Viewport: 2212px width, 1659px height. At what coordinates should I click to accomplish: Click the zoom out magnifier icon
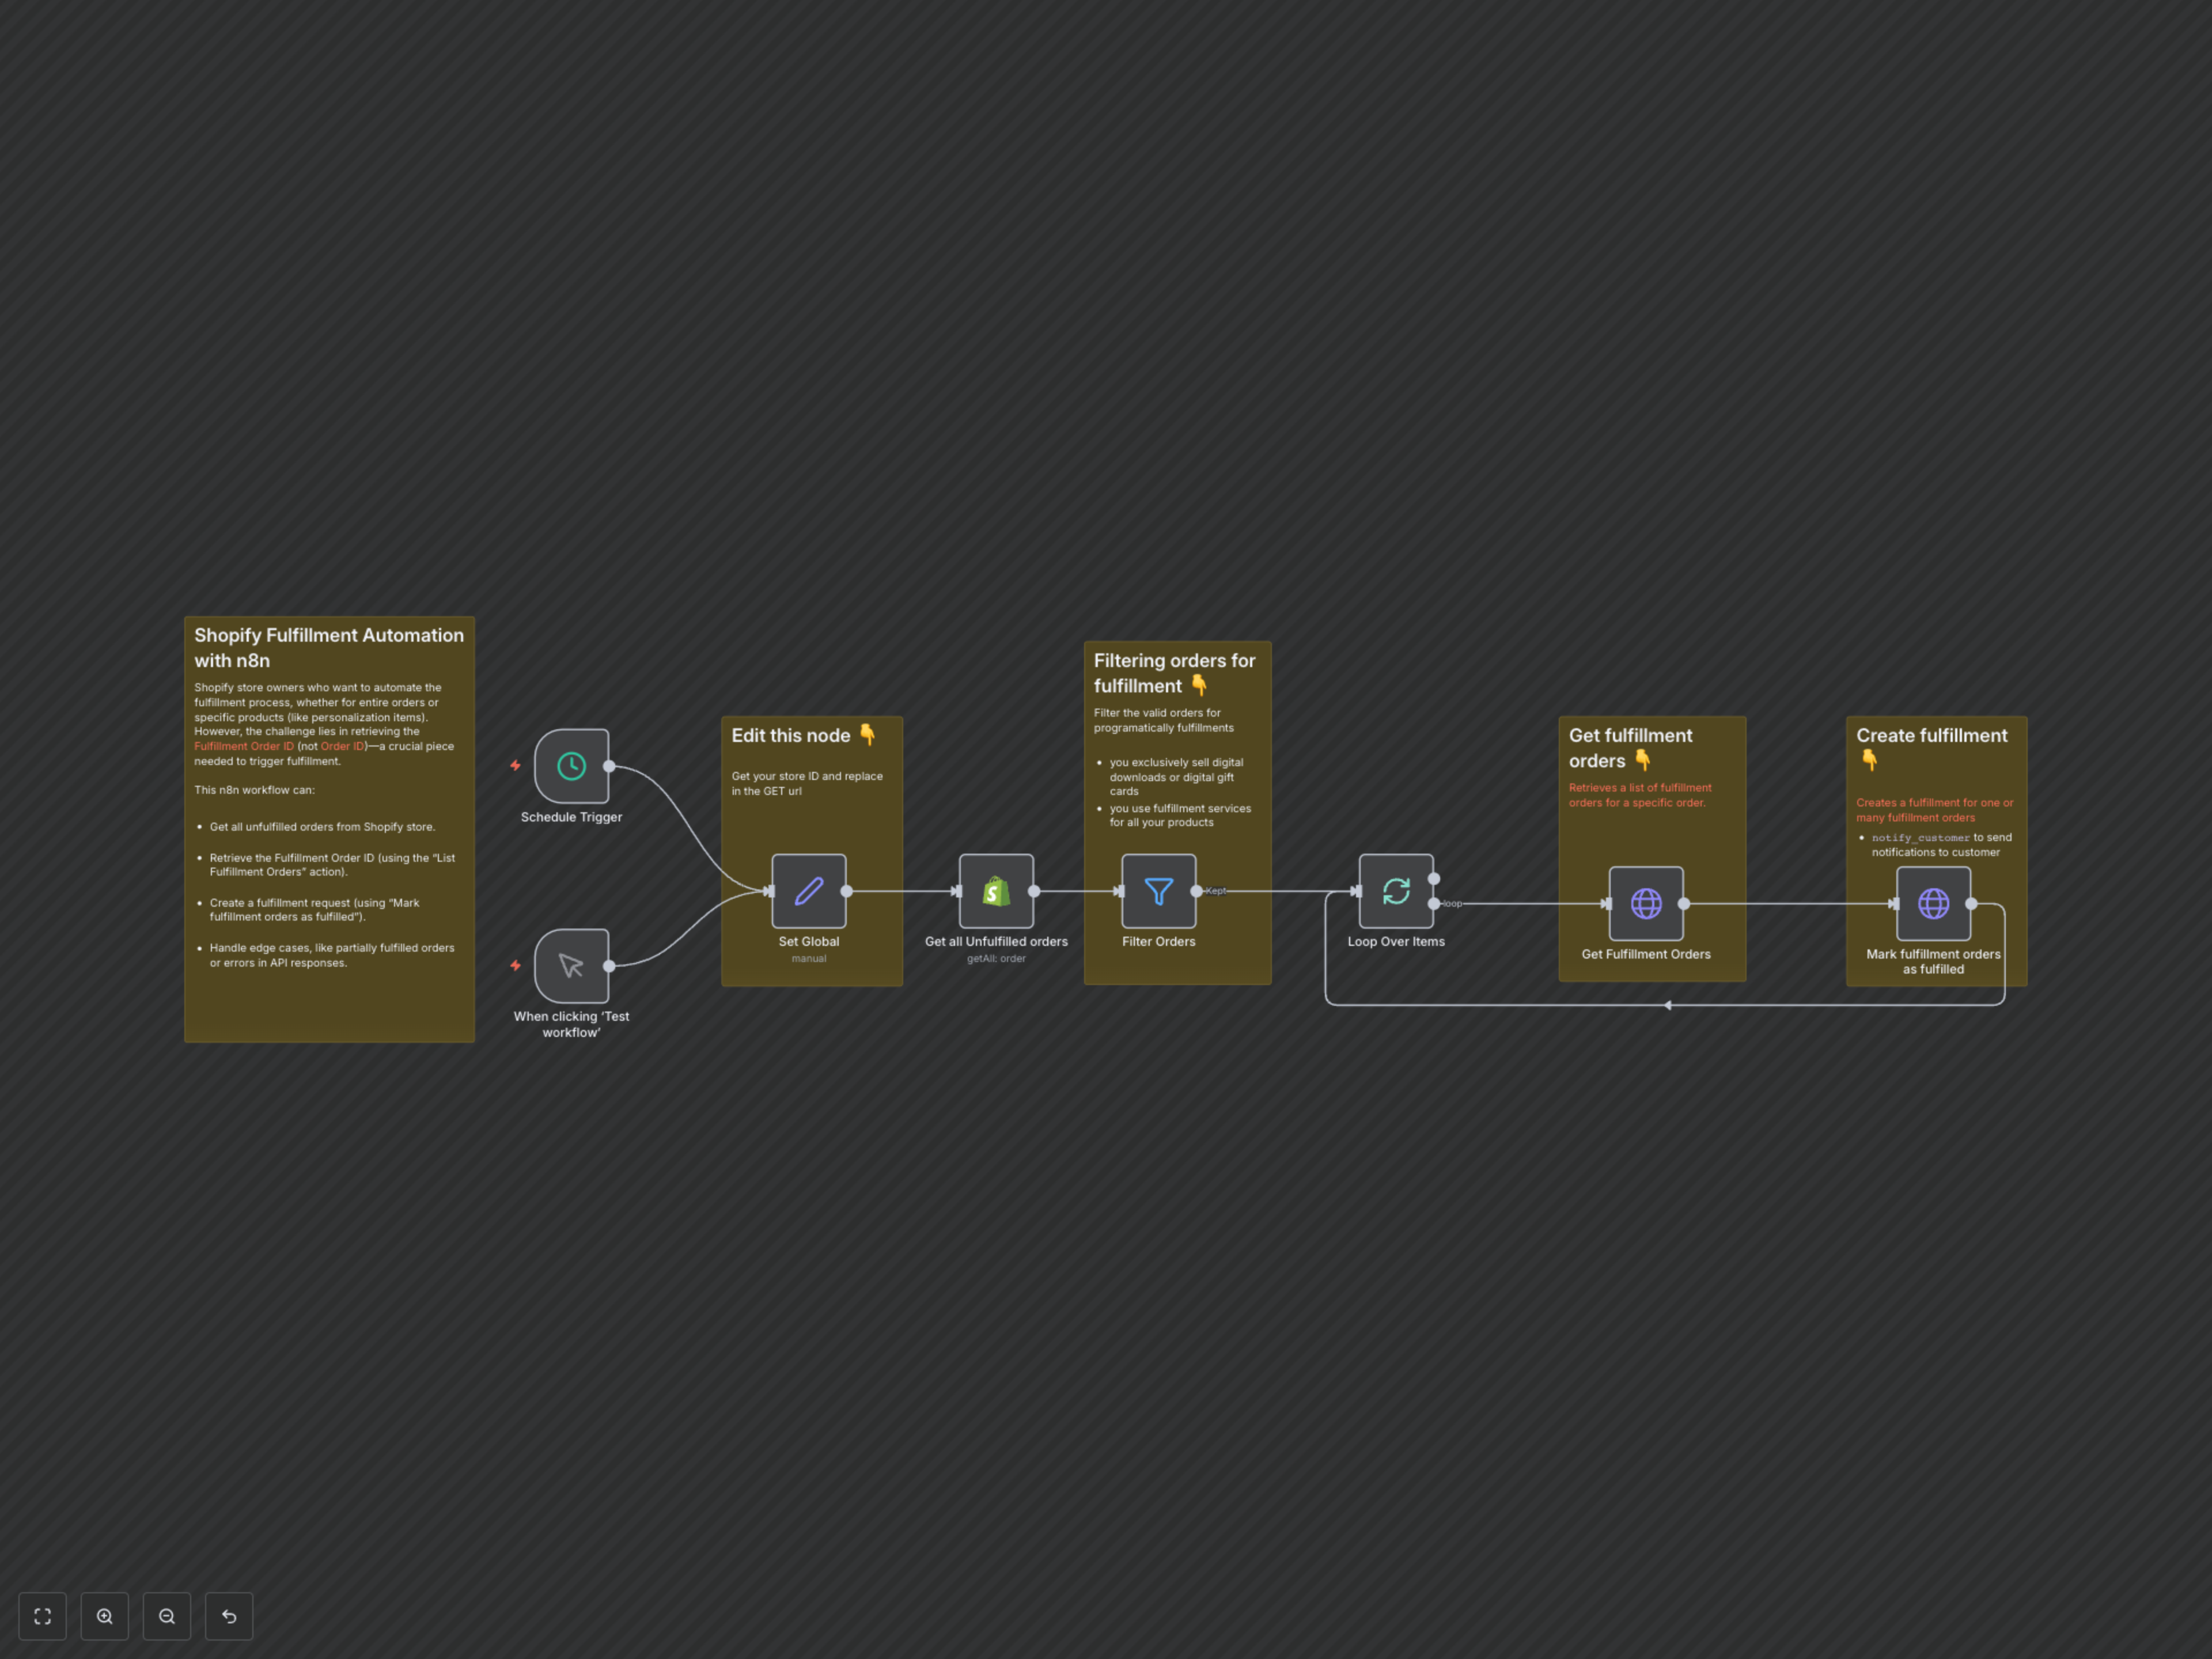coord(167,1616)
